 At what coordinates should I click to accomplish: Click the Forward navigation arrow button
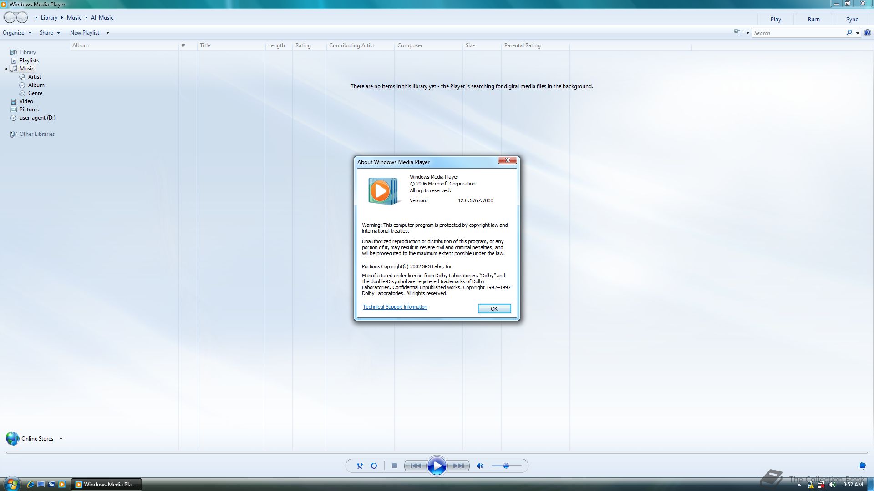click(x=22, y=18)
